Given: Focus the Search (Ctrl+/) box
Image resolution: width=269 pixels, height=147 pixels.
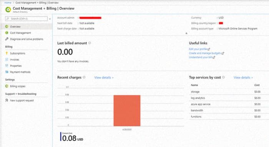Looking at the screenshot, I should click(x=26, y=18).
